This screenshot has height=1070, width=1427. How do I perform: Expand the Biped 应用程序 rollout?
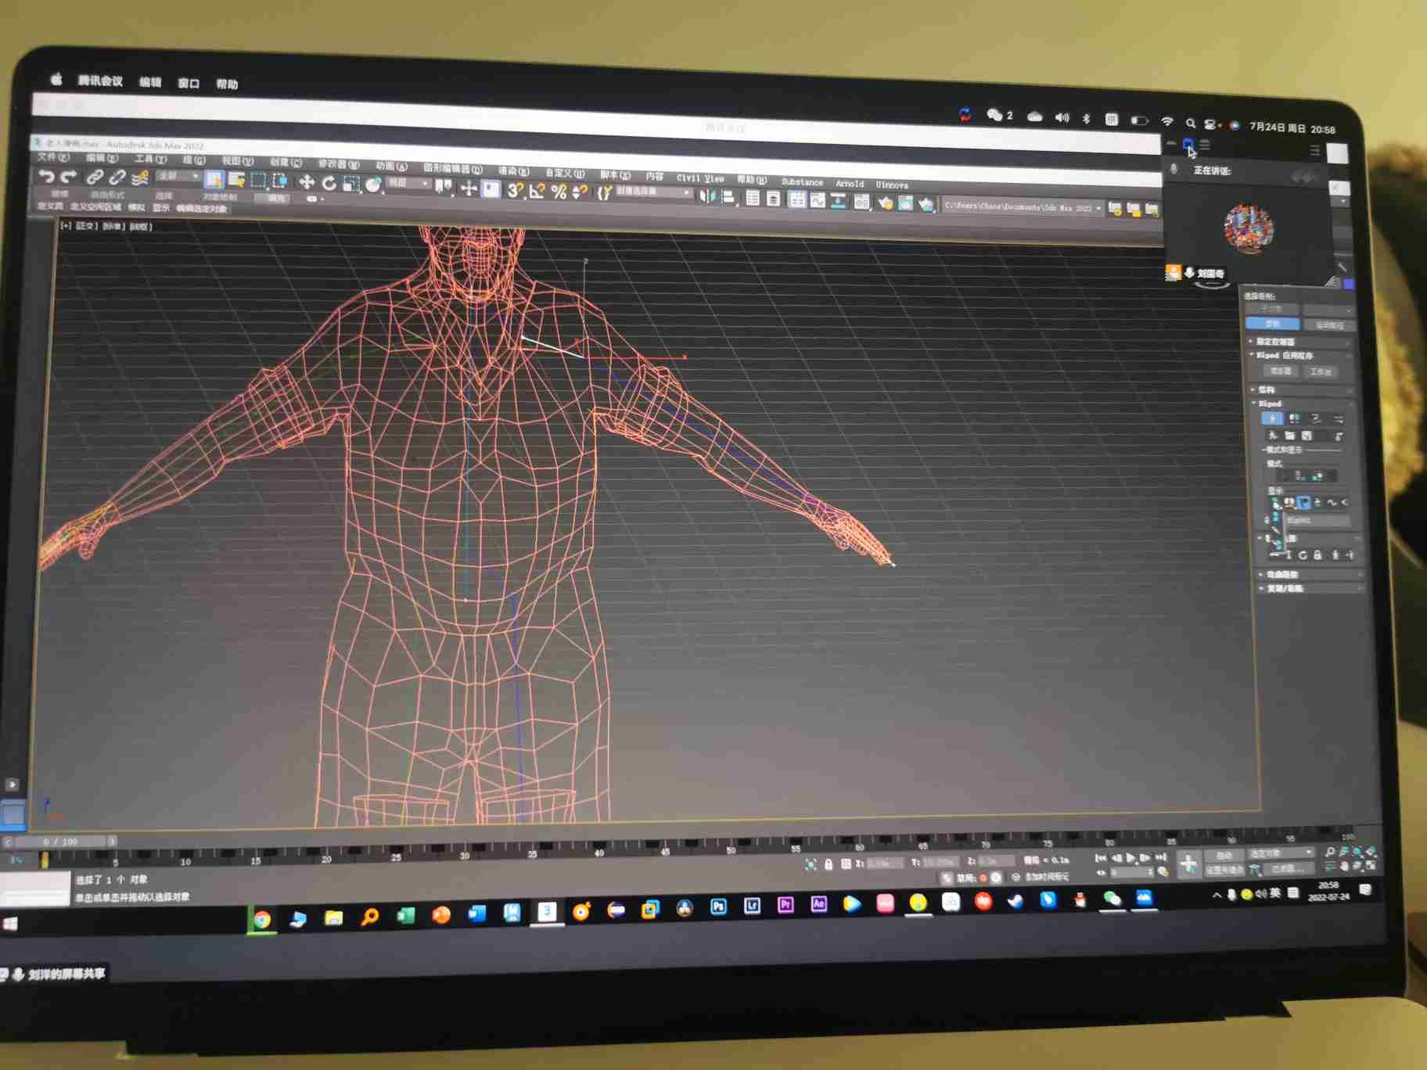tap(1300, 355)
